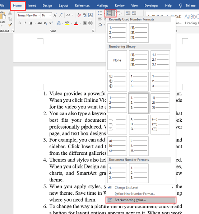Open the Layout tab

coord(64,6)
